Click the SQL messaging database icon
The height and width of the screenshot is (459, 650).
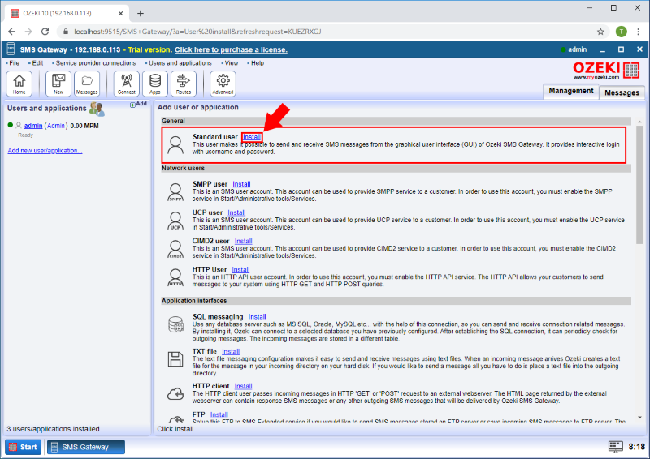(175, 324)
